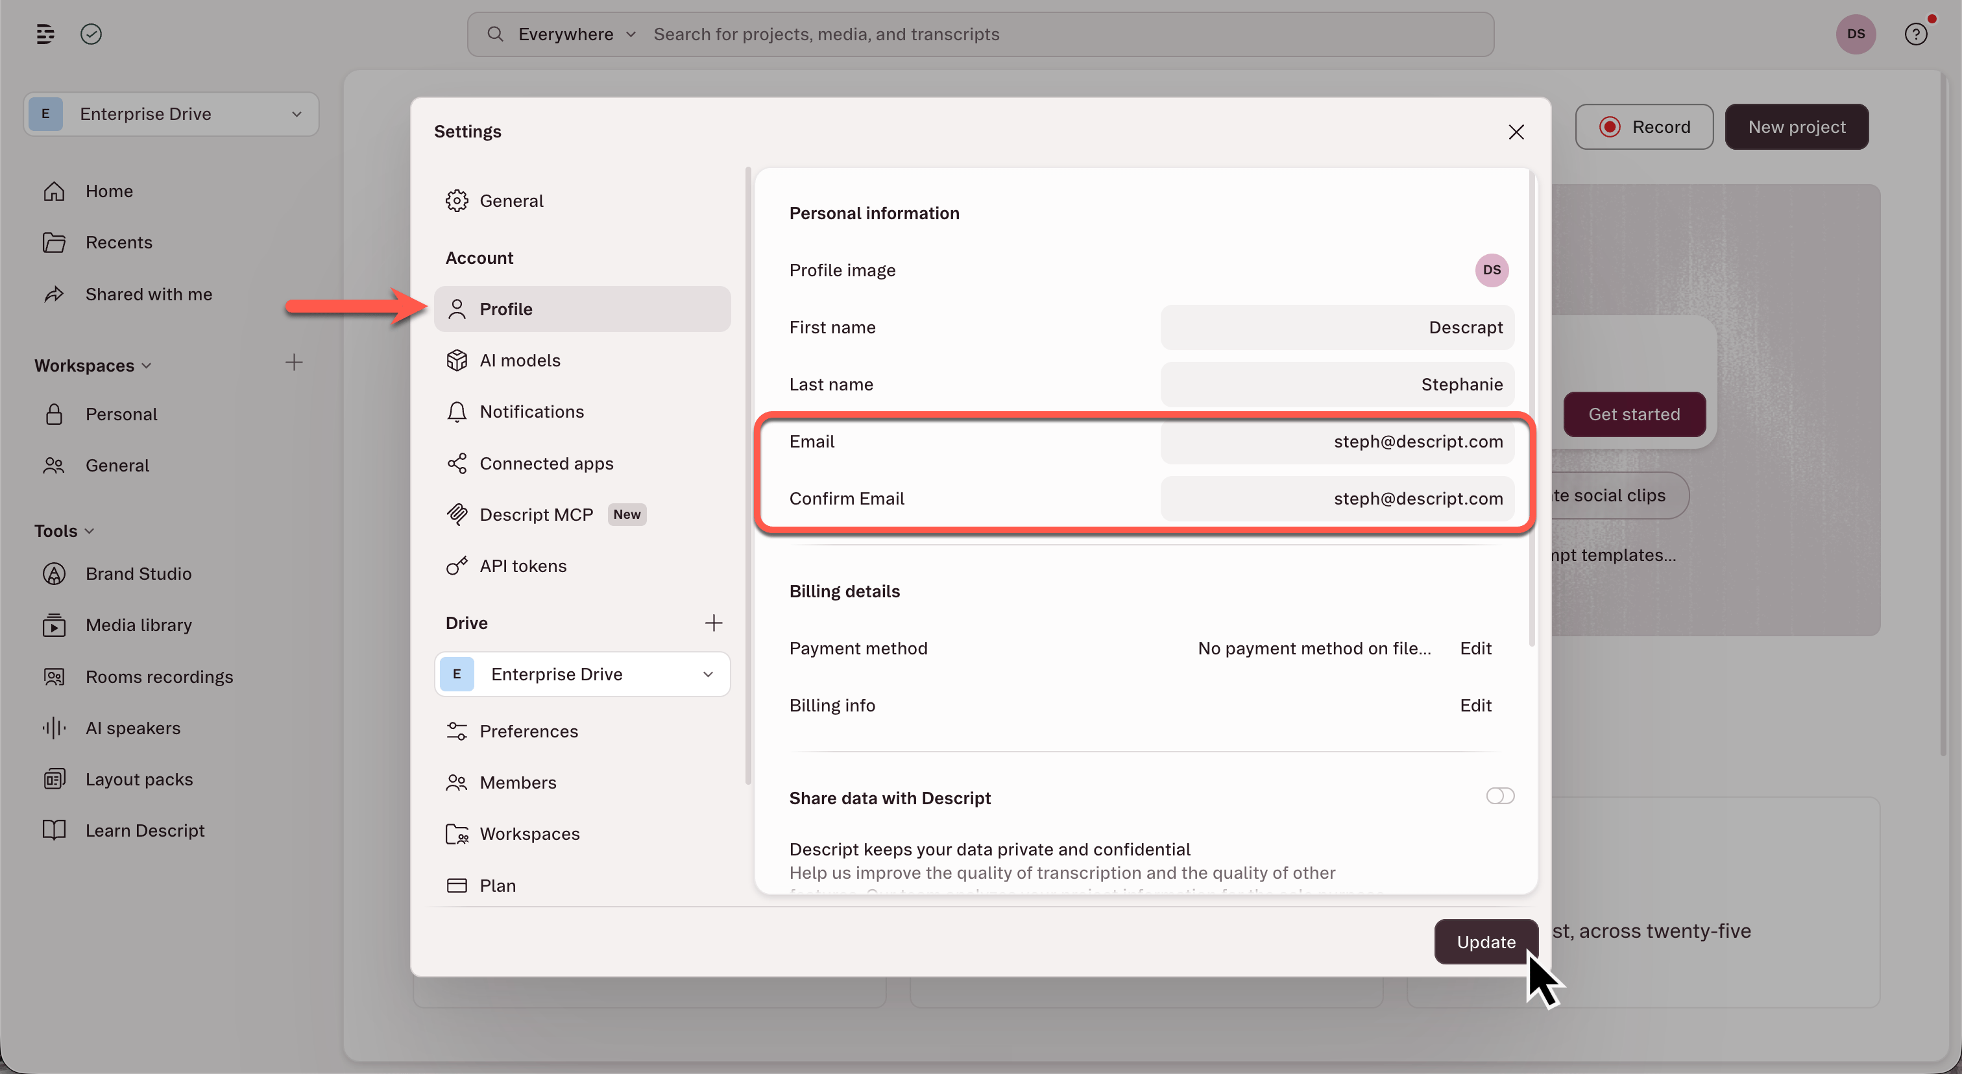
Task: Click the sync status checkmark icon
Action: 91,34
